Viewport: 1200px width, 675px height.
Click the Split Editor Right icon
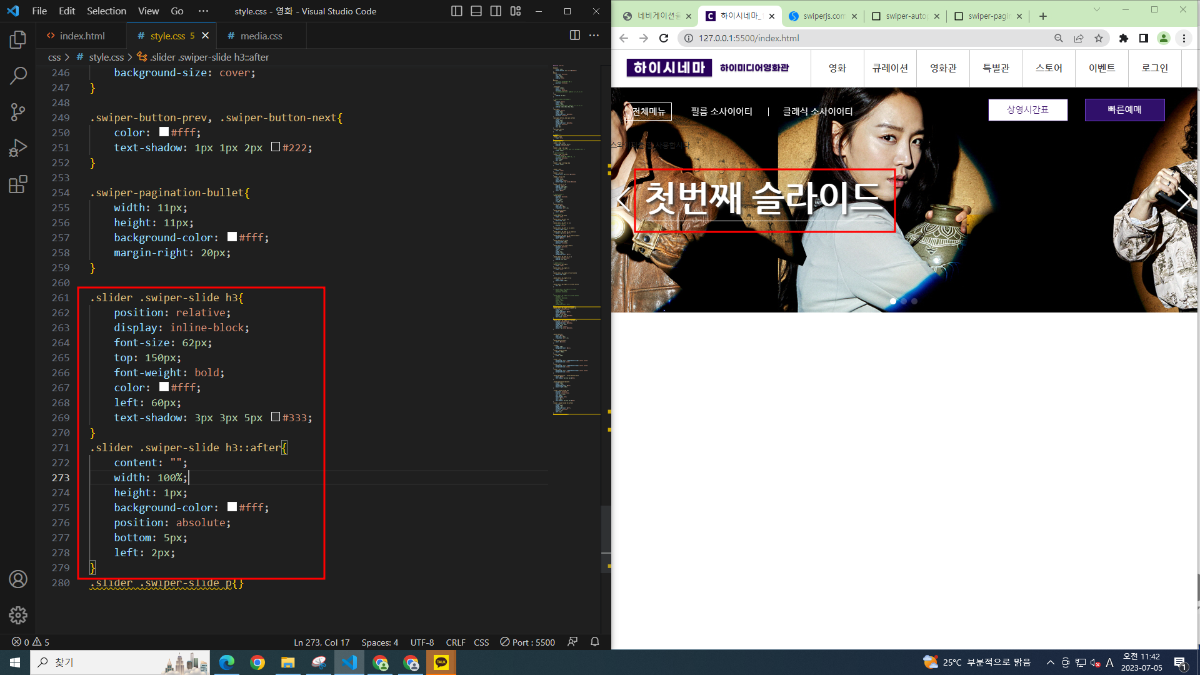[x=574, y=36]
